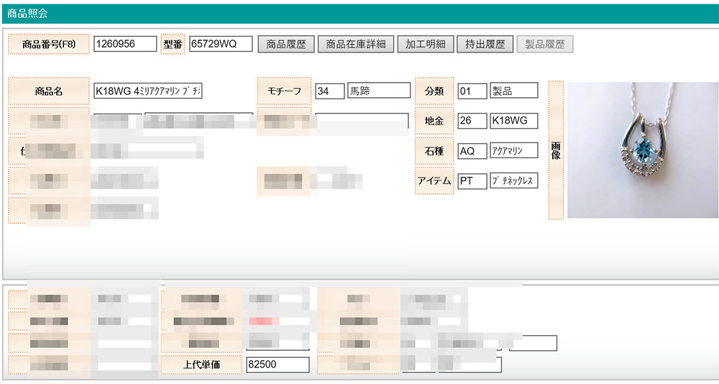Edit the 商品名 text box
This screenshot has height=384, width=719.
tap(147, 91)
